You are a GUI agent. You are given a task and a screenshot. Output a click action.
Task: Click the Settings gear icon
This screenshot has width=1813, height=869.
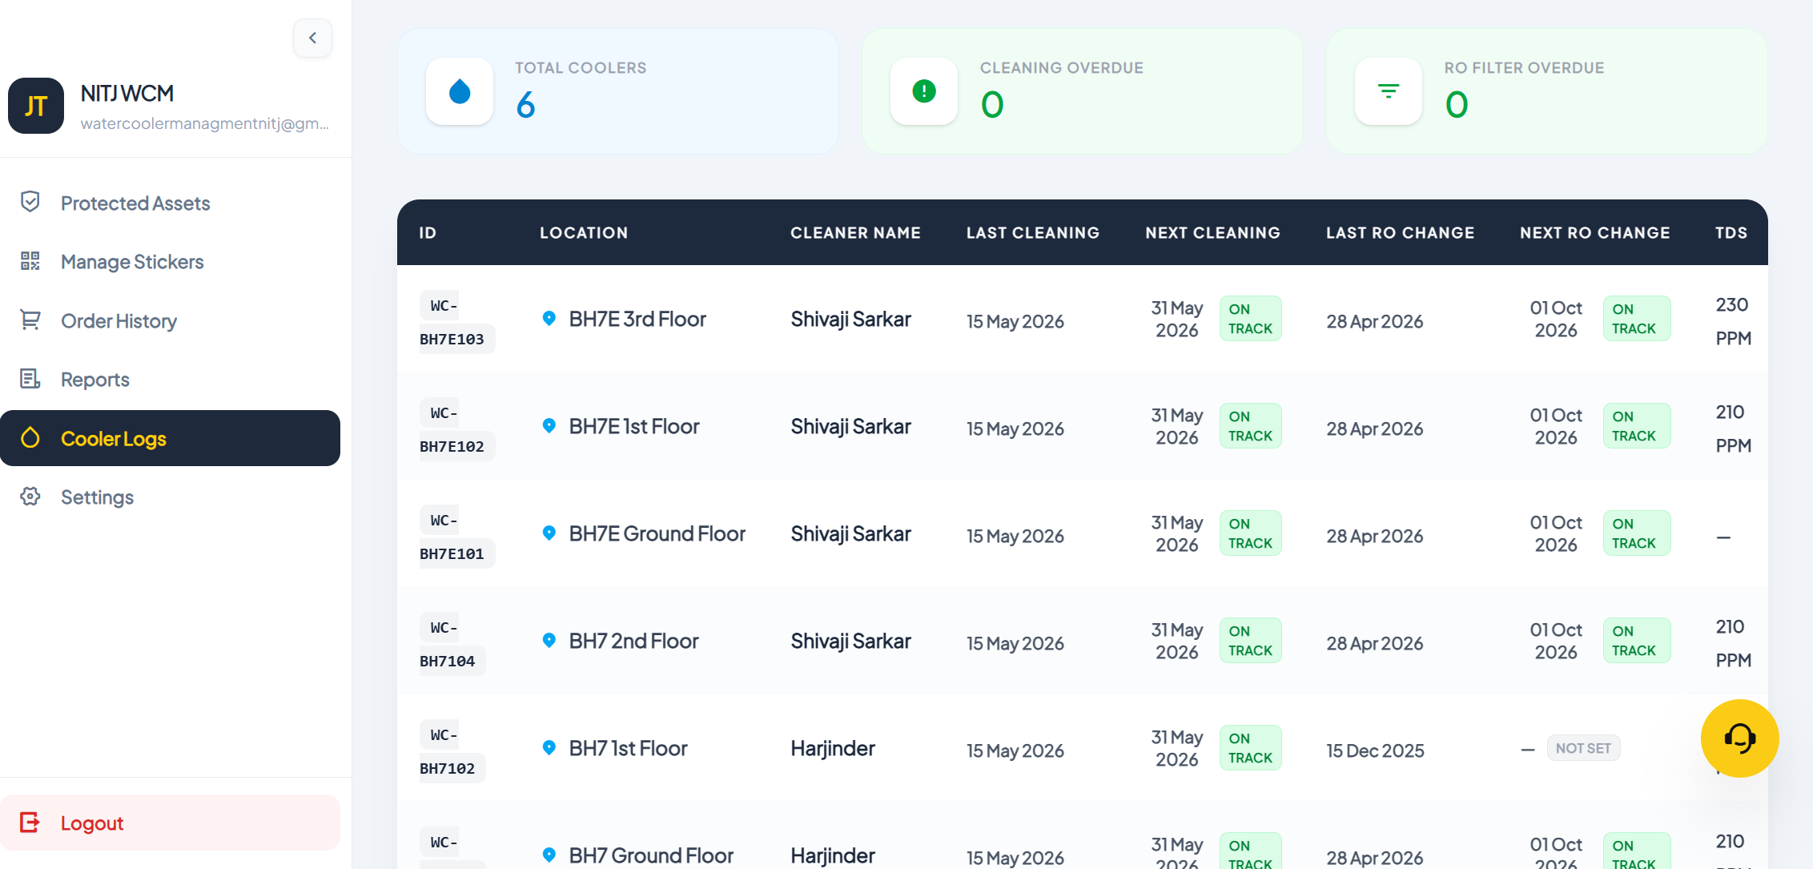(30, 497)
